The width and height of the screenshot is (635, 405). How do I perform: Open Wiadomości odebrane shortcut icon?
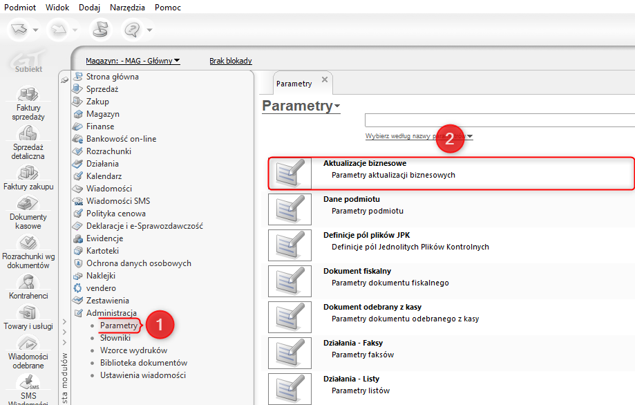coord(28,344)
